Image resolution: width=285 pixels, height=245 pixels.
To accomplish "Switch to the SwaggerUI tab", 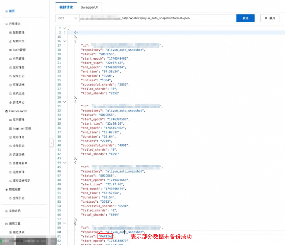I will point(89,7).
